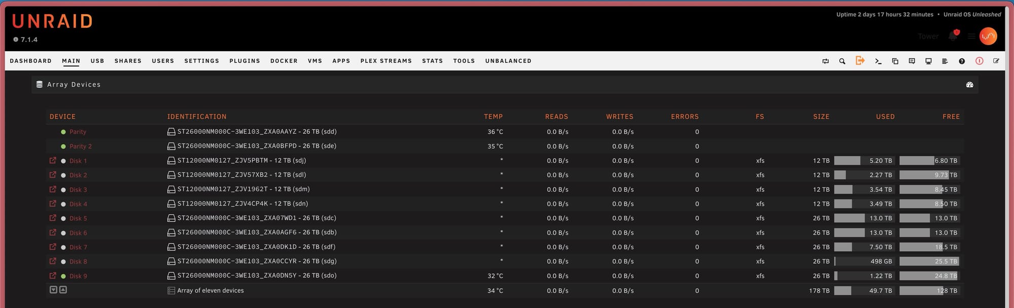Open the system log lines icon
Image resolution: width=1014 pixels, height=308 pixels.
pos(945,61)
